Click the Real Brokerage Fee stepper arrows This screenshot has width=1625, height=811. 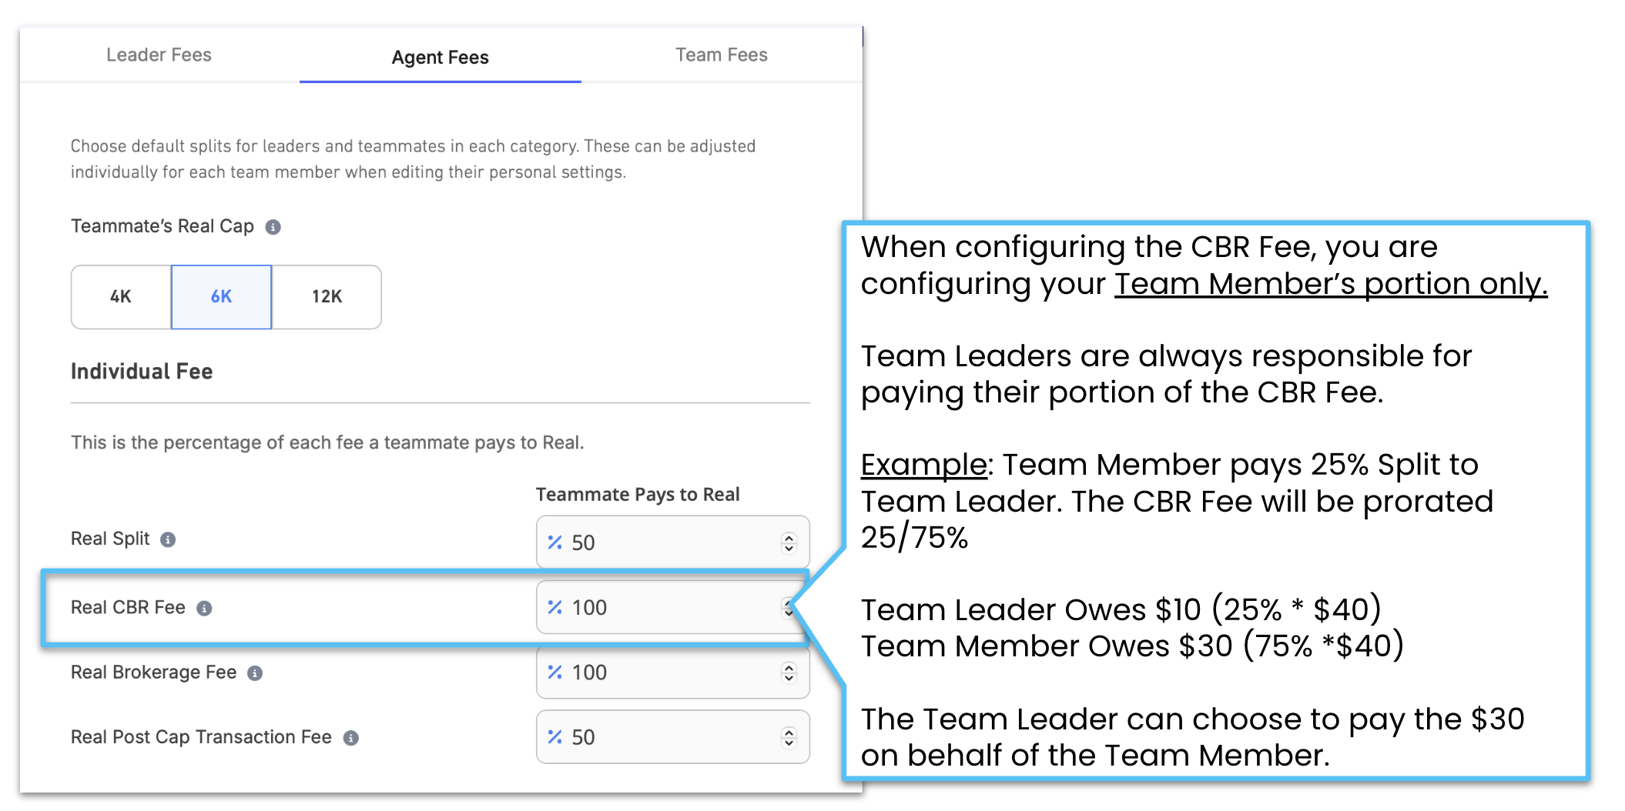[789, 672]
